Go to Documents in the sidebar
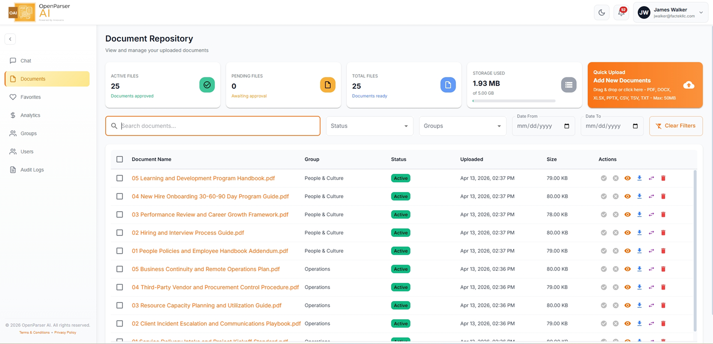713x344 pixels. pyautogui.click(x=47, y=79)
